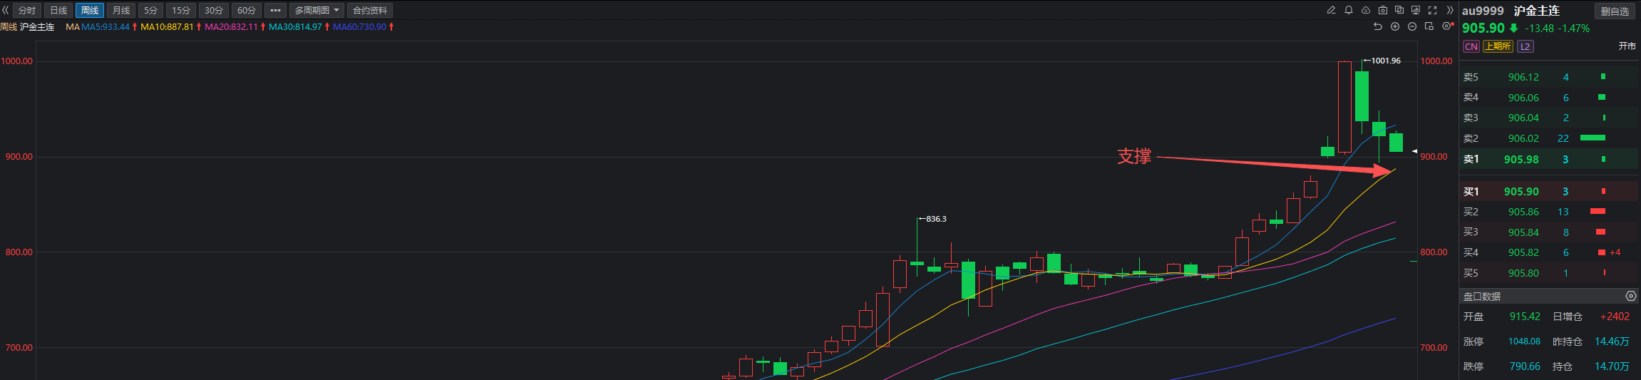Select the pencil drawing tool icon

pos(1331,10)
